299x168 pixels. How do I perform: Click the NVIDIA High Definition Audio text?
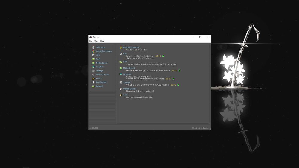tap(139, 97)
